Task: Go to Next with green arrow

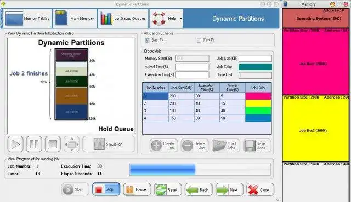Action: point(229,189)
